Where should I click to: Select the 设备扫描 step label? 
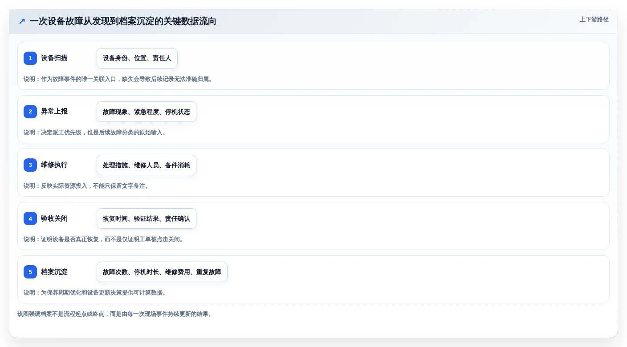pyautogui.click(x=54, y=58)
